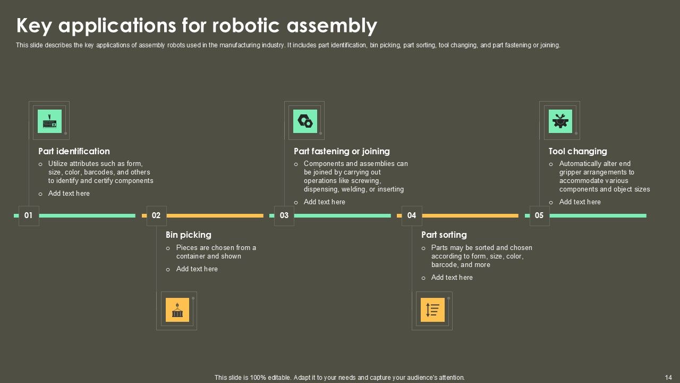Click the slide title text
The height and width of the screenshot is (383, 680).
197,26
